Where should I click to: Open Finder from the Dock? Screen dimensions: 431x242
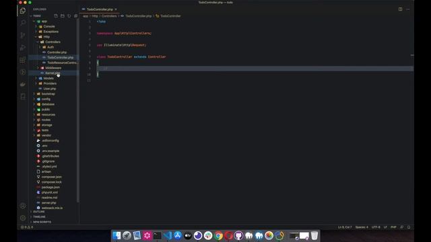[117, 235]
